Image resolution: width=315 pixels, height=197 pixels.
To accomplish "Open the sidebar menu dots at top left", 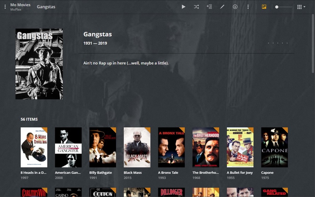I will (5, 7).
